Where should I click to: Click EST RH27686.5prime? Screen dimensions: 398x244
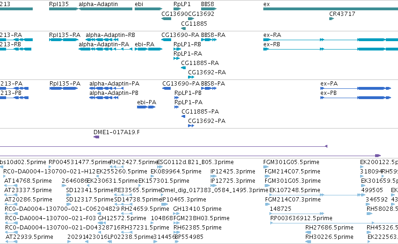pyautogui.click(x=329, y=228)
